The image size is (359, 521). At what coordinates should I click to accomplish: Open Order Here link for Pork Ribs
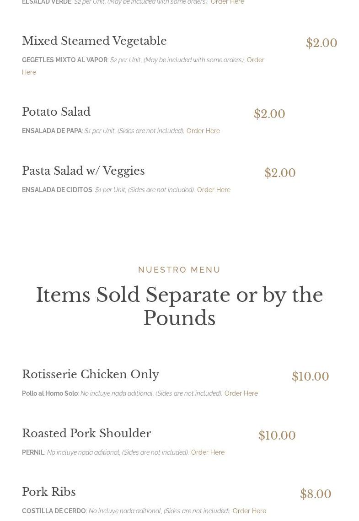point(249,511)
